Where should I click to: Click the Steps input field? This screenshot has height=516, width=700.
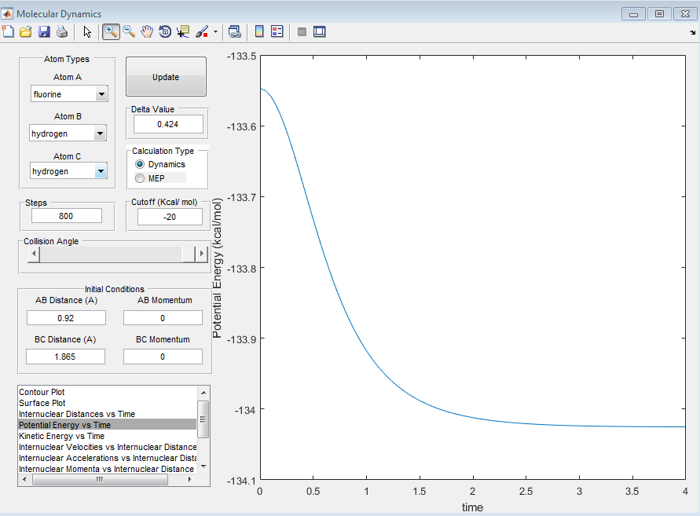(67, 216)
